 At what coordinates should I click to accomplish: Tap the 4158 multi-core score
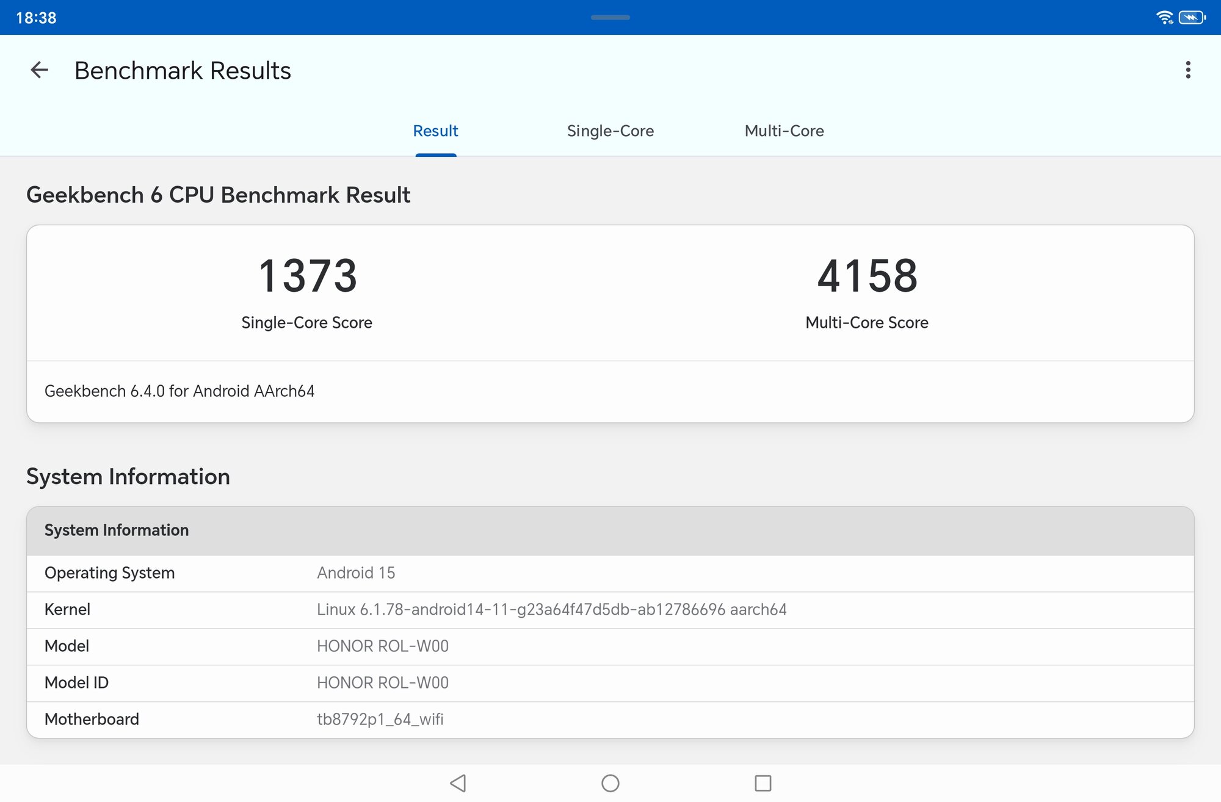click(x=867, y=276)
